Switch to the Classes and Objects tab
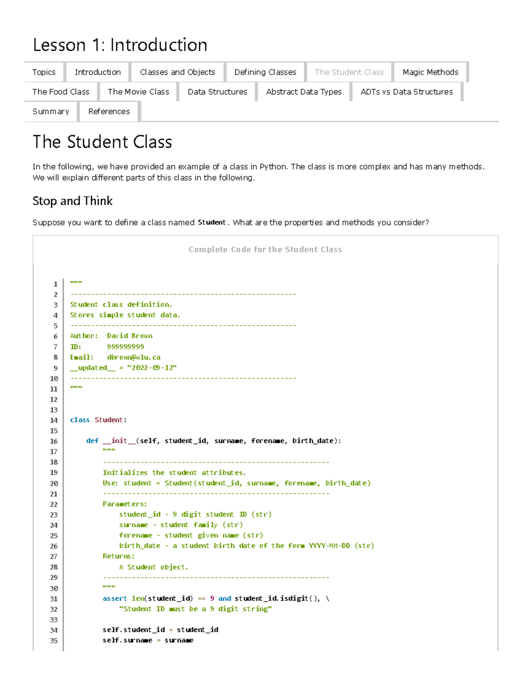Viewport: 522px width, 675px height. pyautogui.click(x=177, y=72)
